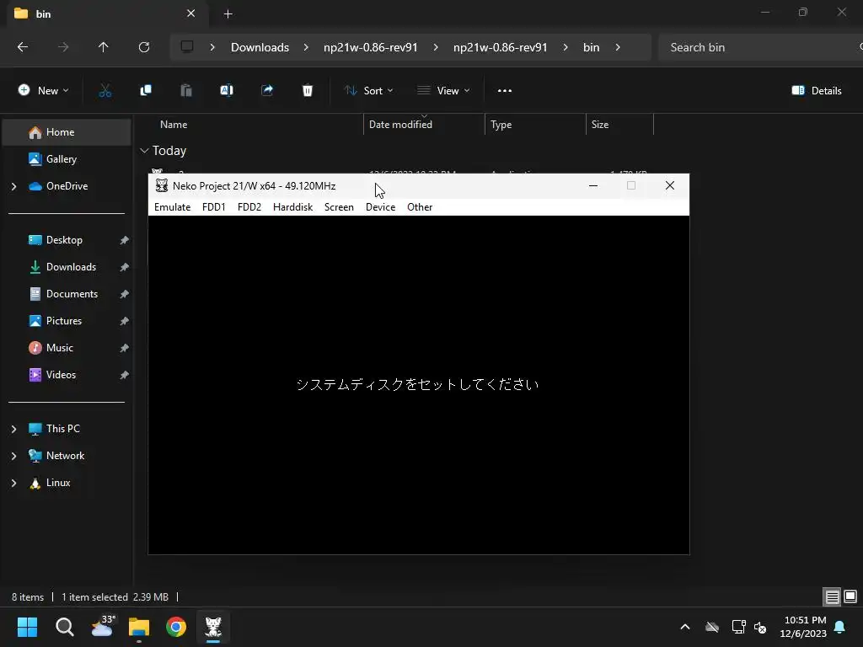Open the Sort dropdown

(x=369, y=91)
